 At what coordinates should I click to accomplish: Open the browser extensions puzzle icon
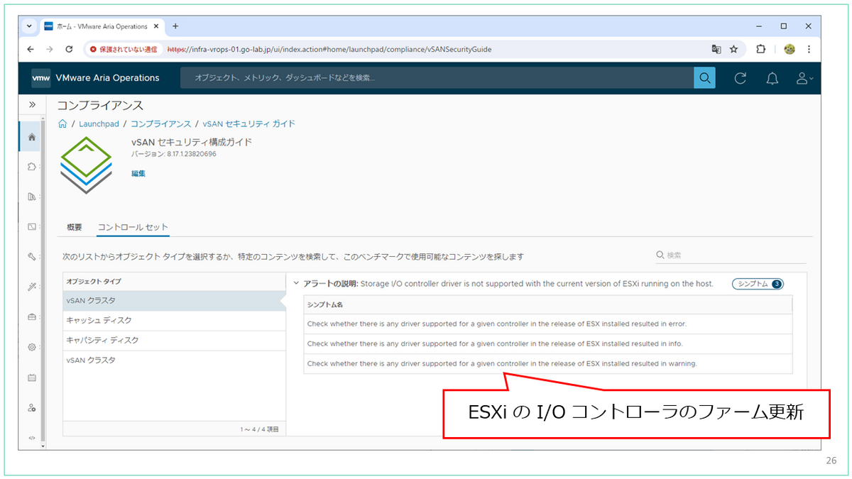pos(760,50)
